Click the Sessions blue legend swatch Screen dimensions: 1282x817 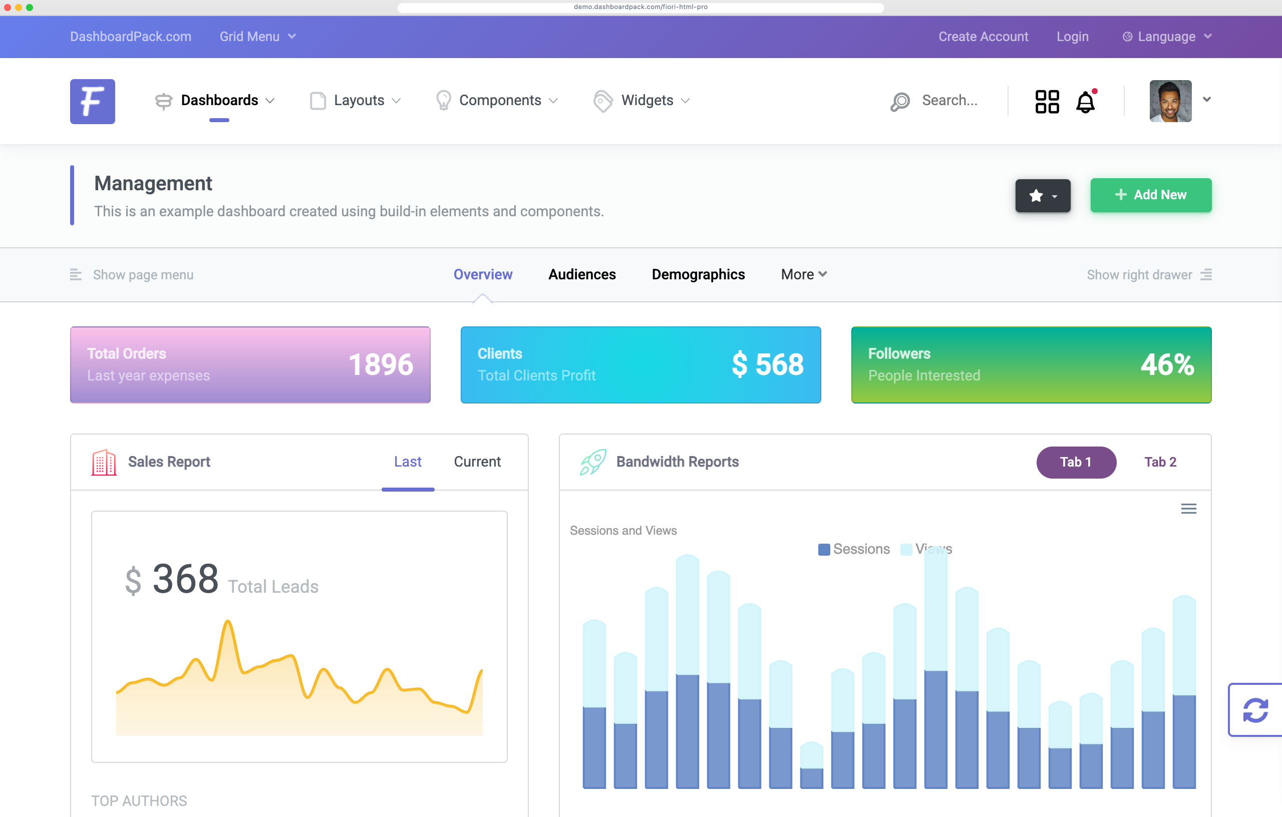click(824, 550)
